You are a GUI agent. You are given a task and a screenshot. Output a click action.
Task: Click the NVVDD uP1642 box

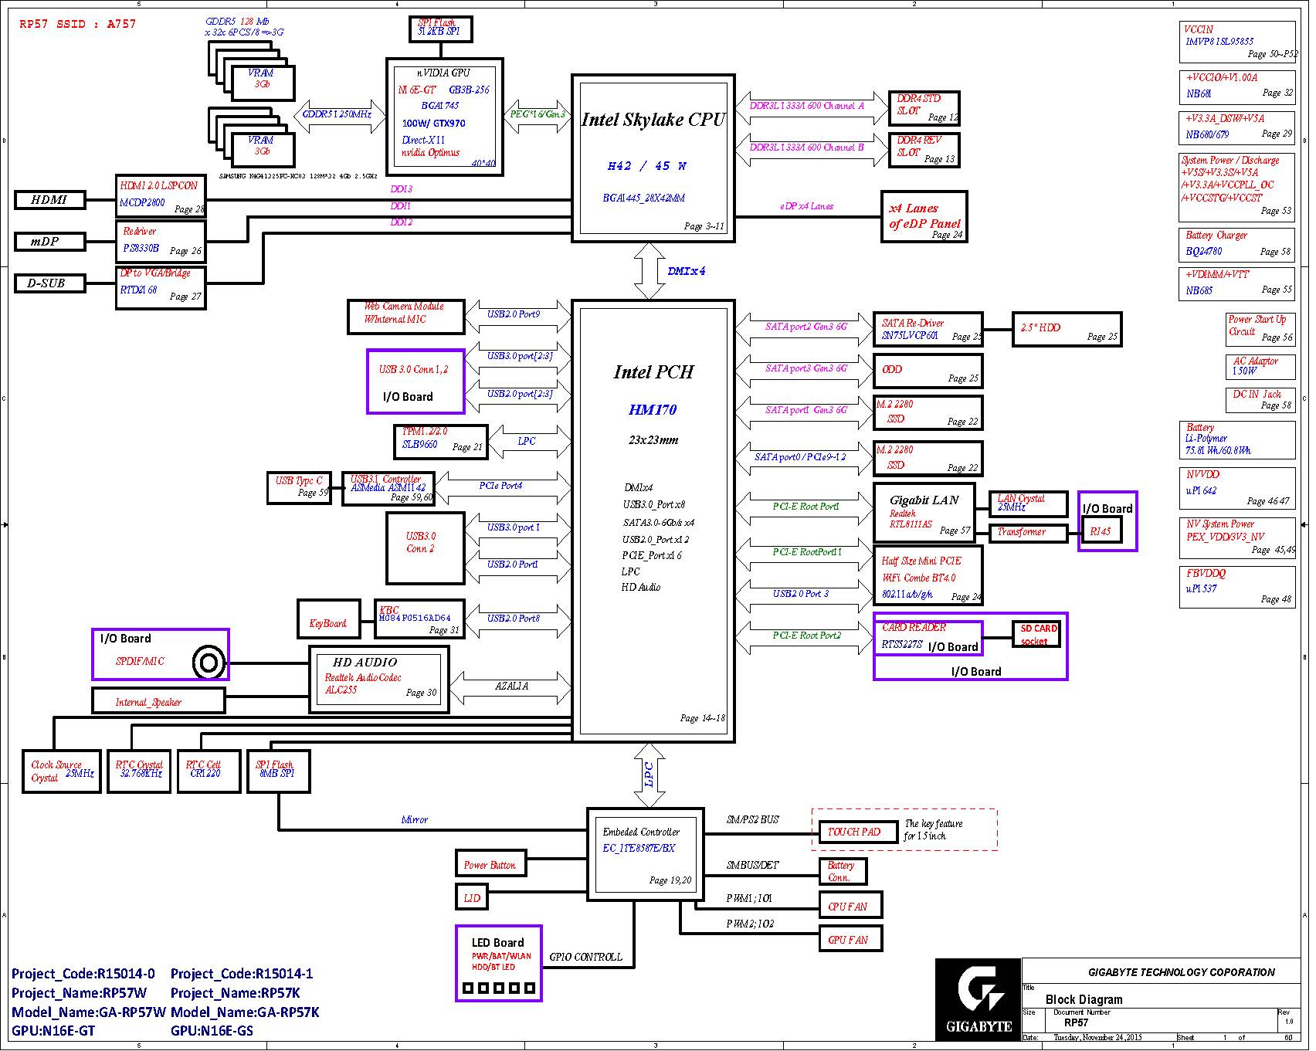(1237, 490)
